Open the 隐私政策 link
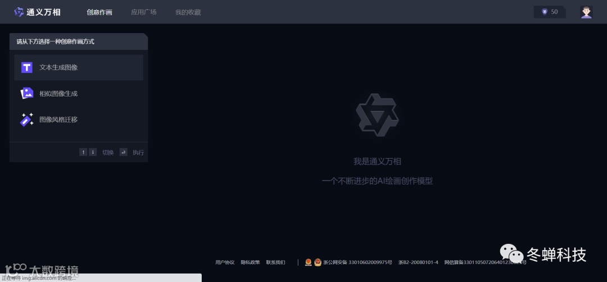 click(x=251, y=262)
